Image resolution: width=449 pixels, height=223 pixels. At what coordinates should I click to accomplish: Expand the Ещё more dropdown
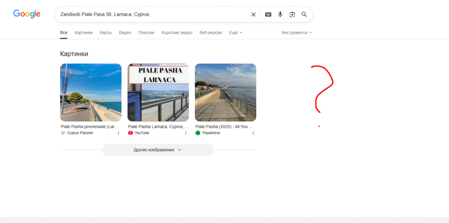click(235, 32)
